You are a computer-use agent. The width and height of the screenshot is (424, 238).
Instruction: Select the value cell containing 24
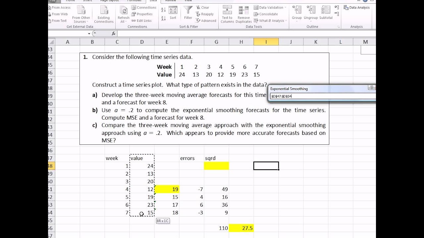click(142, 166)
